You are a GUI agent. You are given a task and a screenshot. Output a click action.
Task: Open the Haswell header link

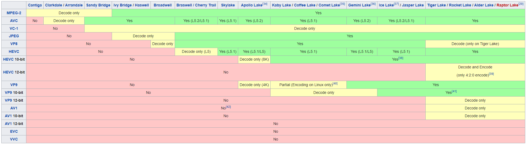[x=142, y=5]
